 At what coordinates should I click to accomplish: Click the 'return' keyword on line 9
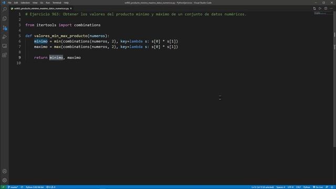tap(41, 57)
